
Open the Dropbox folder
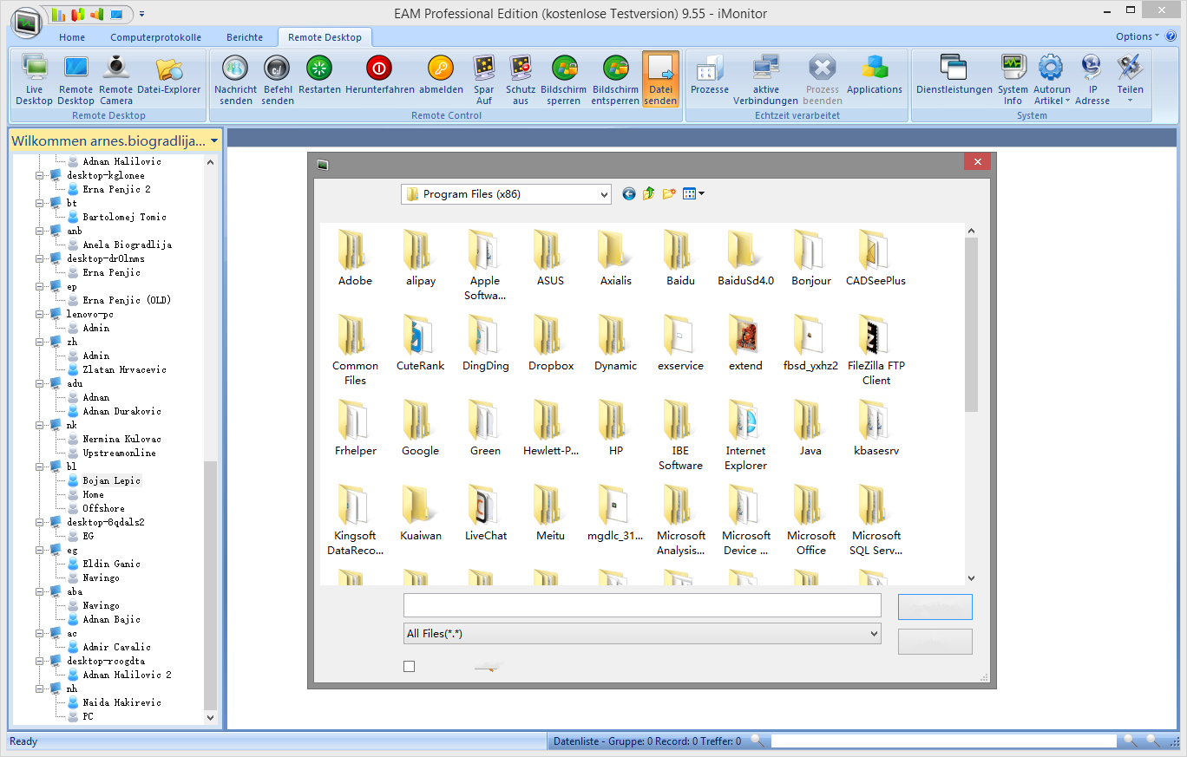[551, 343]
